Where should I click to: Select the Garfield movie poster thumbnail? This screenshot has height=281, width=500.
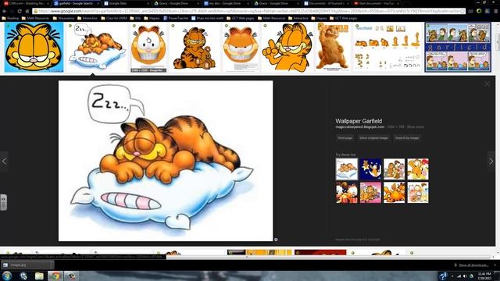[x=333, y=47]
